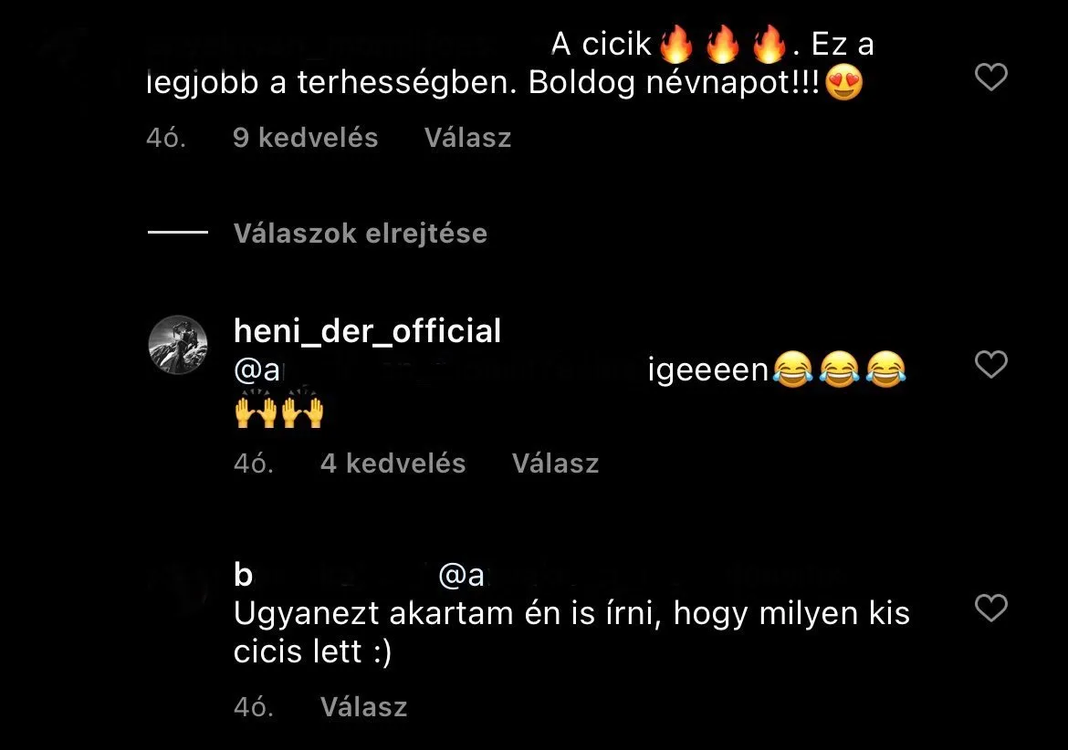Viewport: 1068px width, 750px height.
Task: Click "Válasz" under the top comment
Action: (467, 138)
